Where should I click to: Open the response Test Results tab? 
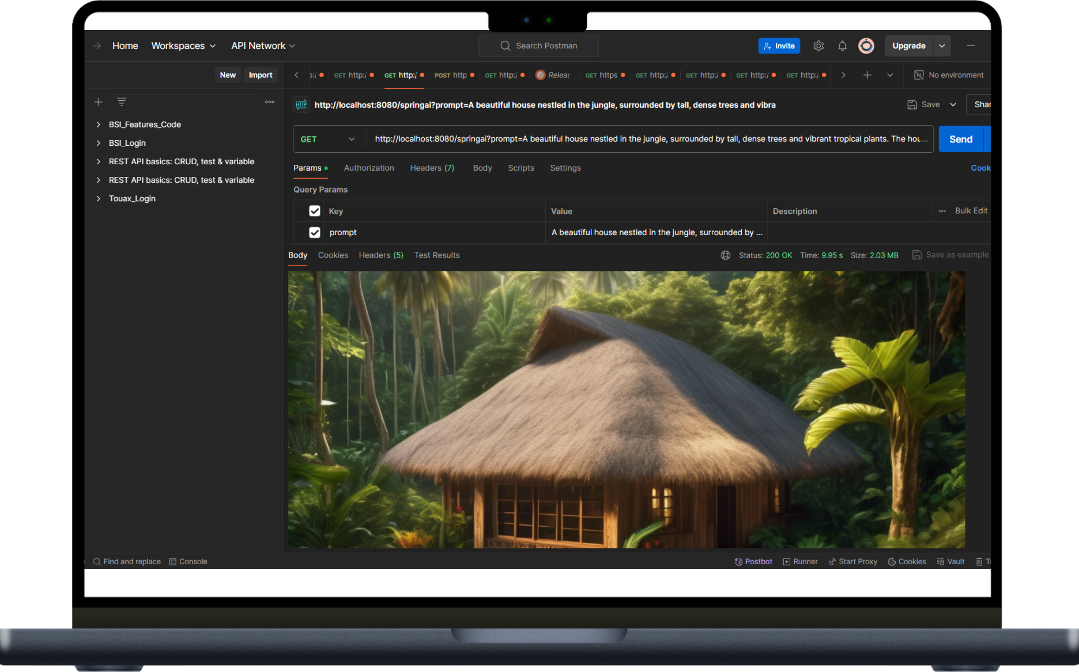point(437,255)
